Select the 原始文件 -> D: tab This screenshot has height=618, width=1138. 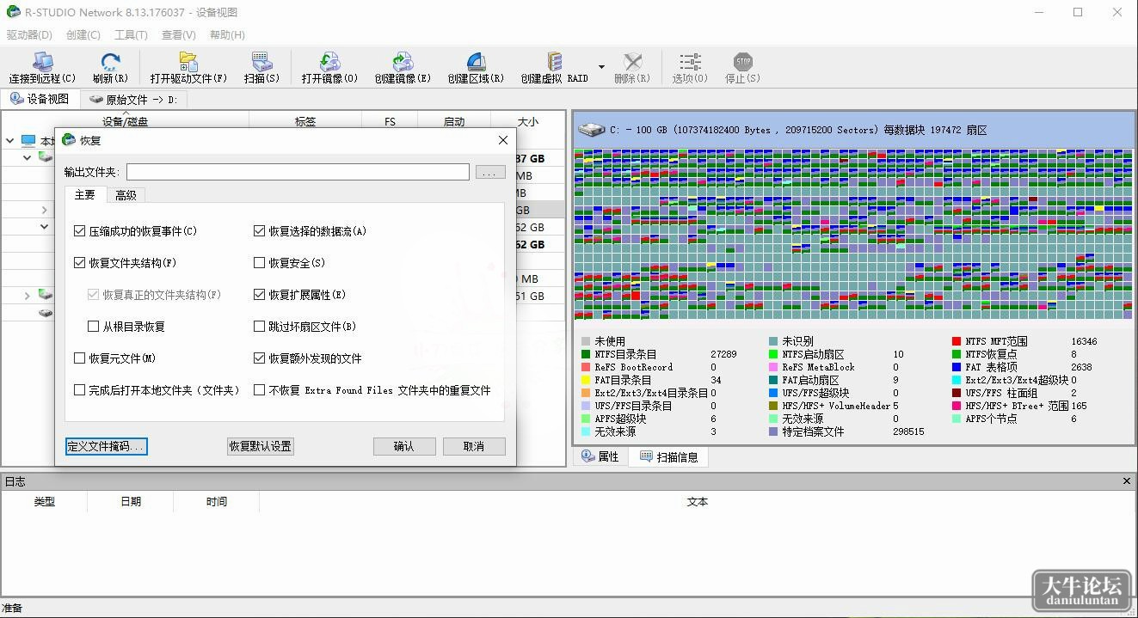(133, 100)
